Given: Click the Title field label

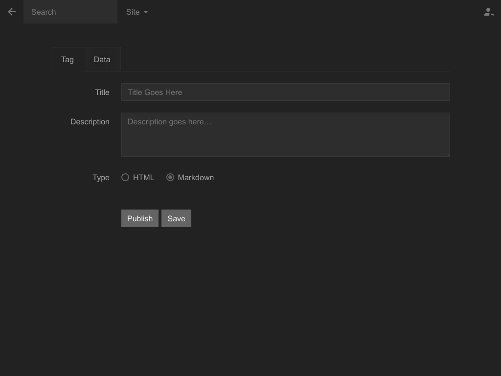Looking at the screenshot, I should (102, 93).
